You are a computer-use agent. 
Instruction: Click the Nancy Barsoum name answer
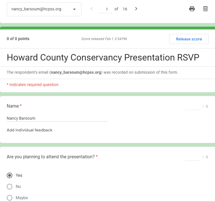point(21,118)
